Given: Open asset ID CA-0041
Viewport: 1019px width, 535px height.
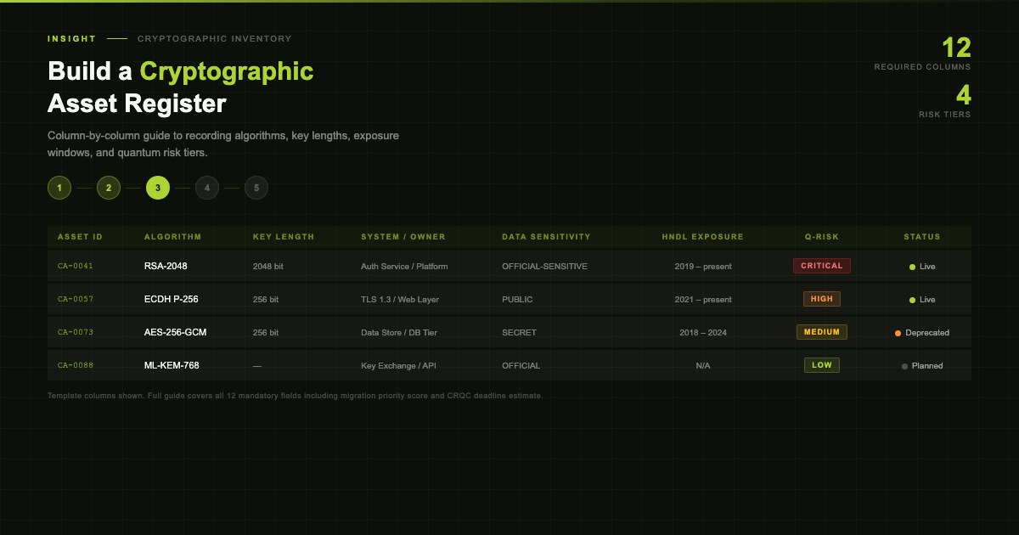Looking at the screenshot, I should coord(76,266).
